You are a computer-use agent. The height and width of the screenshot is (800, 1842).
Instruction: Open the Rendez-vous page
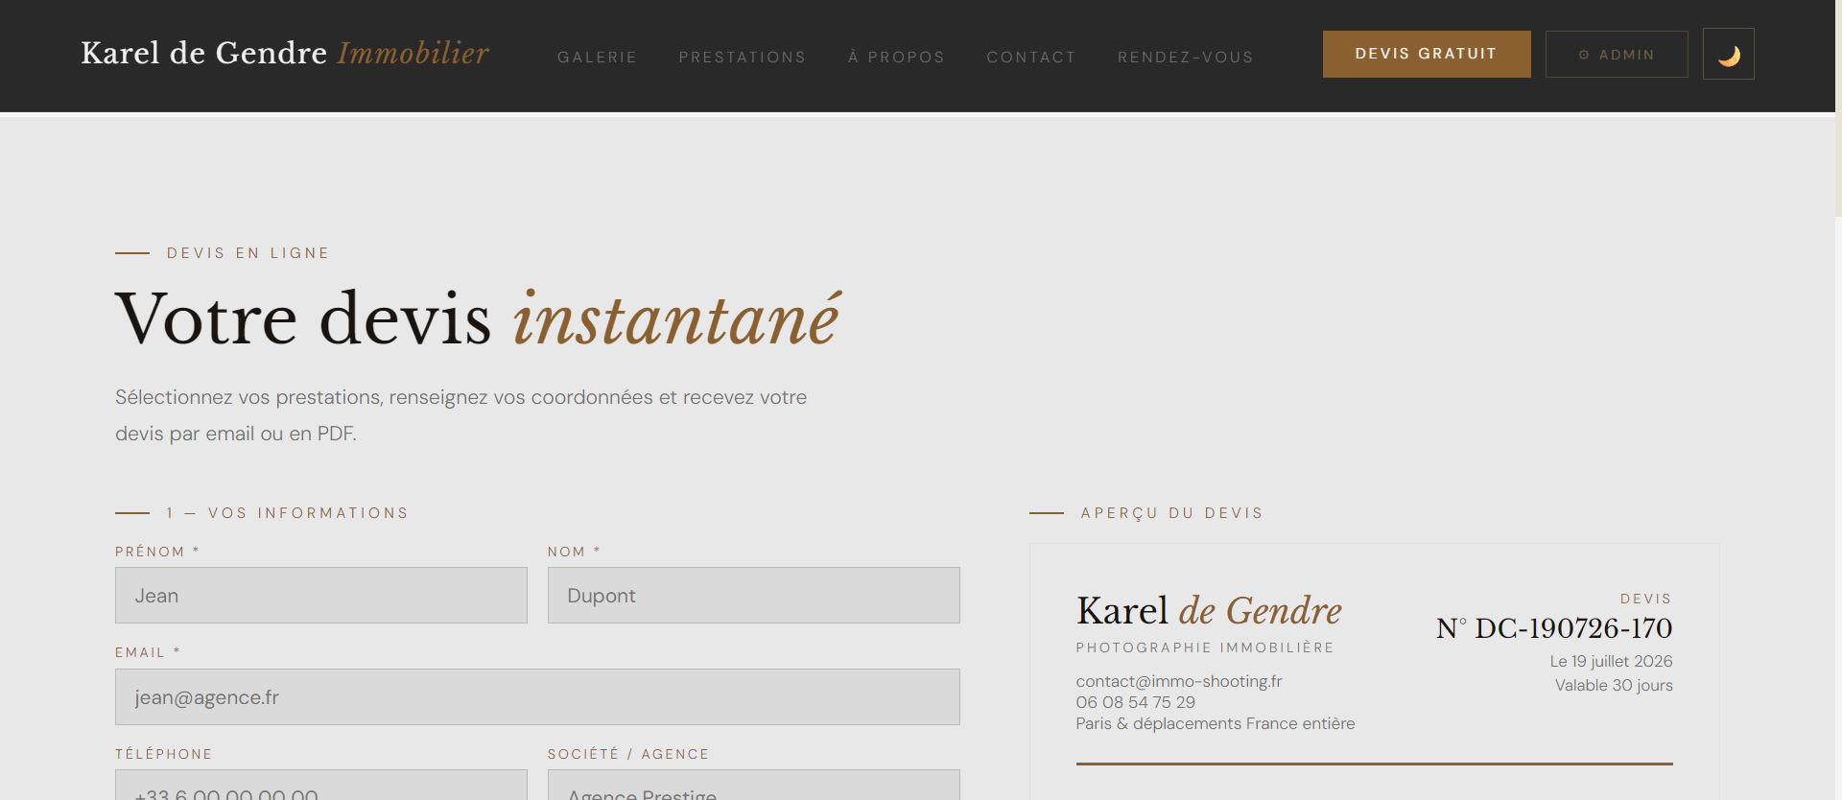tap(1185, 57)
